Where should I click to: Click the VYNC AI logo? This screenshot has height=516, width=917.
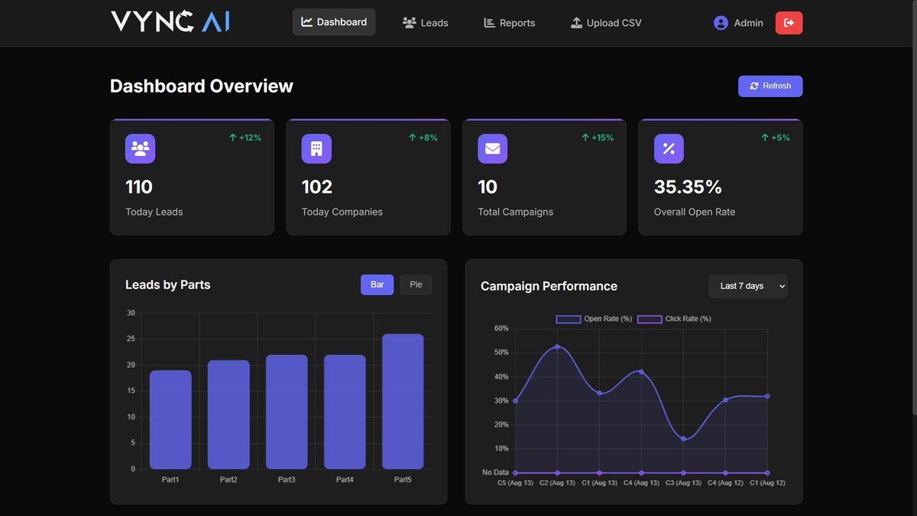pyautogui.click(x=170, y=21)
